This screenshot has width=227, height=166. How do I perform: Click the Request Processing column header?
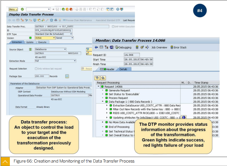pos(138,83)
